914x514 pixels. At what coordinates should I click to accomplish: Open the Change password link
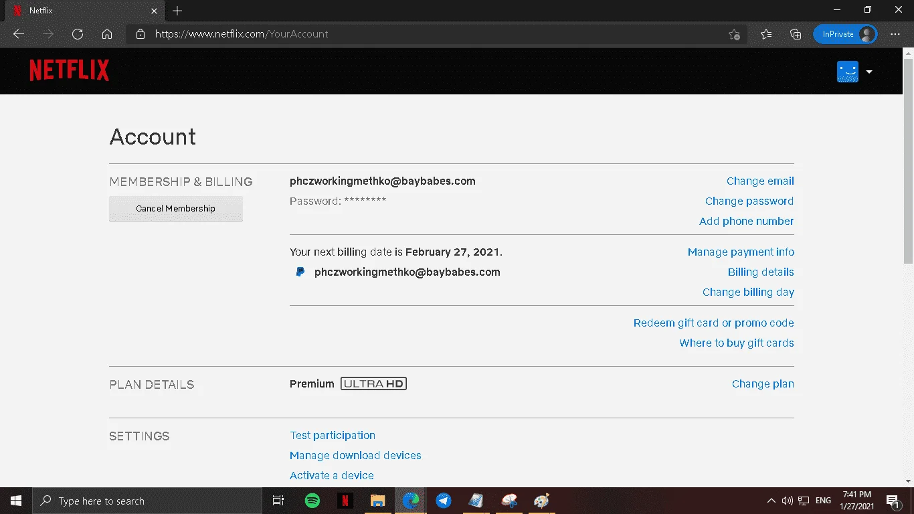(749, 201)
